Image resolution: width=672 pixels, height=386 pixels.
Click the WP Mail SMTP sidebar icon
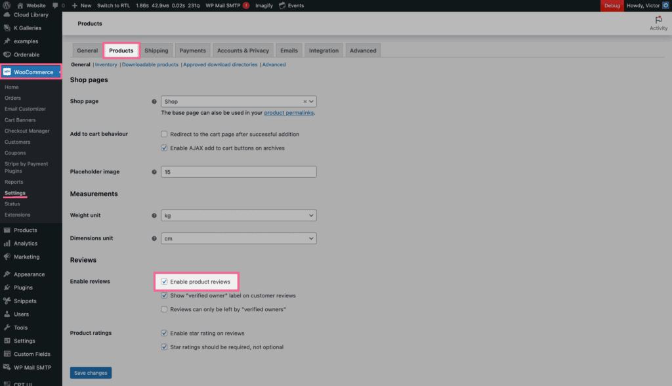tap(7, 367)
